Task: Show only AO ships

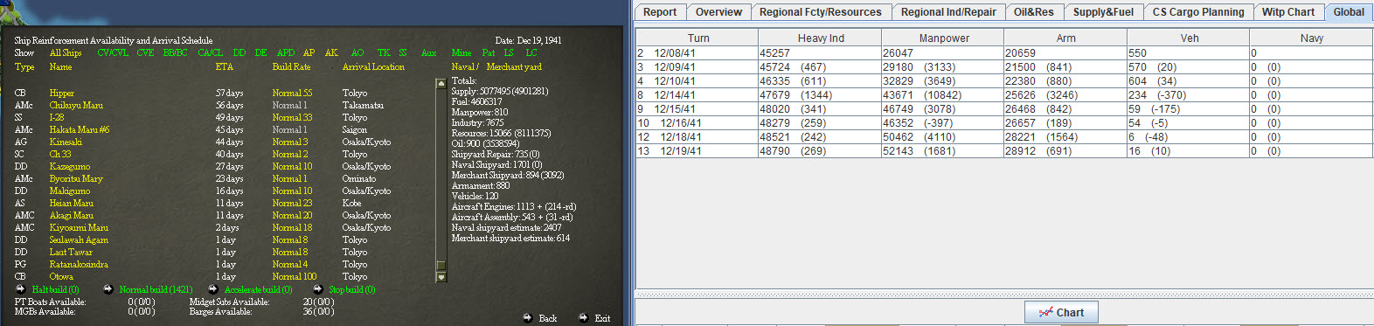Action: pyautogui.click(x=357, y=52)
